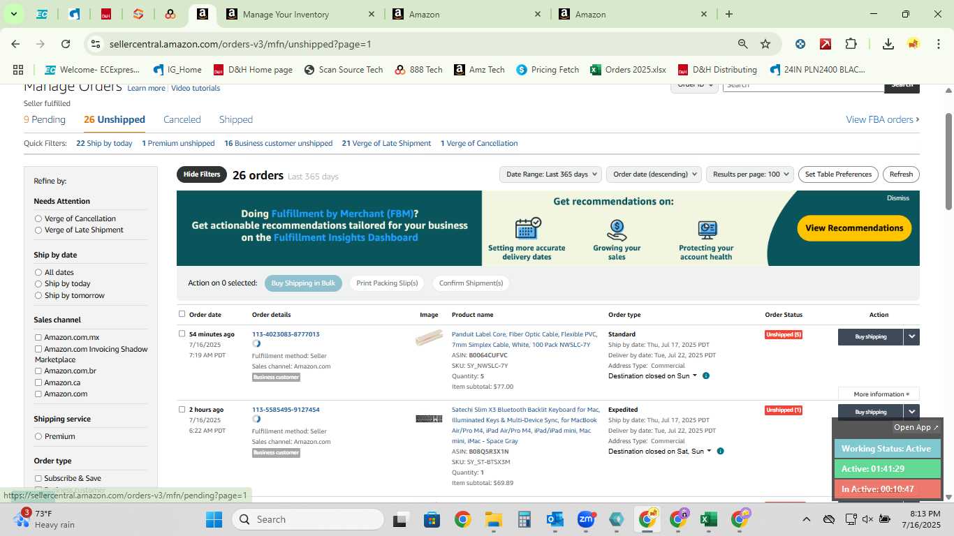The width and height of the screenshot is (954, 536).
Task: Click the Satechi keyboard product thumbnail
Action: click(429, 419)
